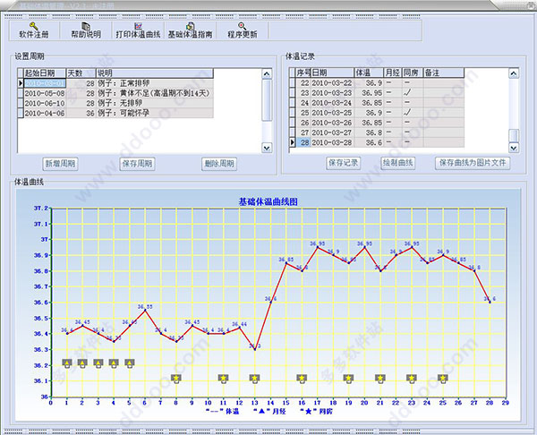Select record date 2010-03-23
Viewport: 537px width, 435px height.
pos(331,93)
